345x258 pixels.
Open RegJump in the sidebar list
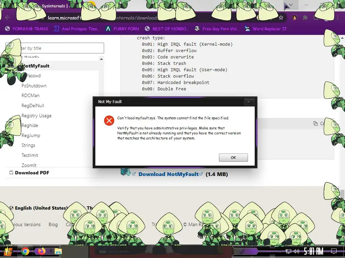coord(31,135)
